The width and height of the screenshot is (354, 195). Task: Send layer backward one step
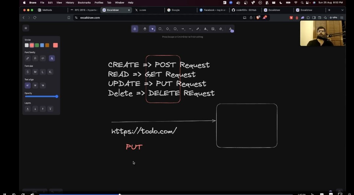coord(35,109)
